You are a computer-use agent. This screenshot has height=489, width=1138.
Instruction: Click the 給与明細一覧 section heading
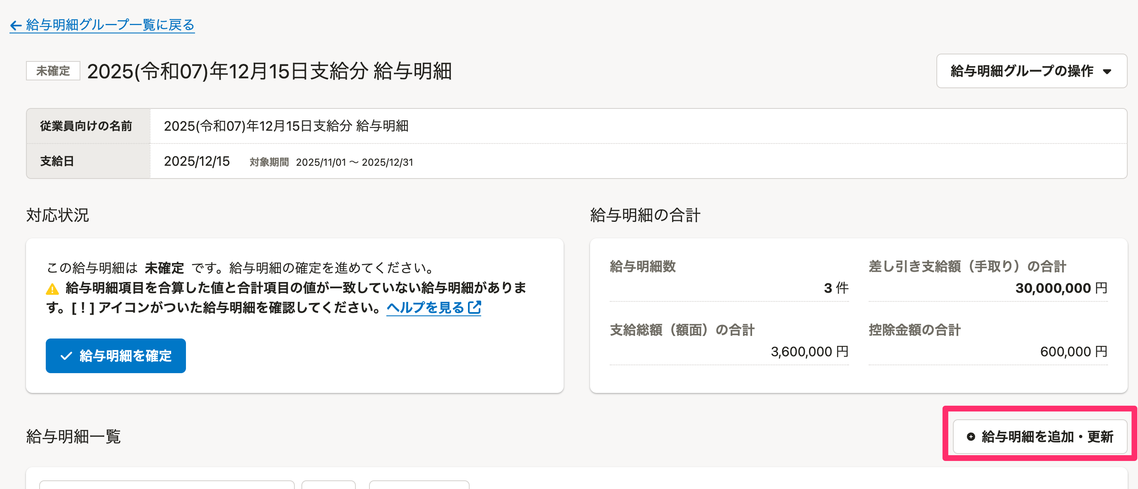(73, 437)
